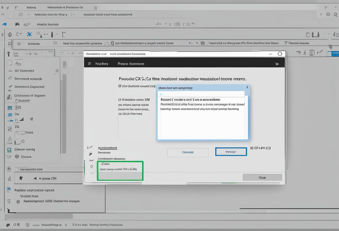Viewport: 339px width, 231px height.
Task: Switch to the second tab in dark header
Action: pos(131,64)
